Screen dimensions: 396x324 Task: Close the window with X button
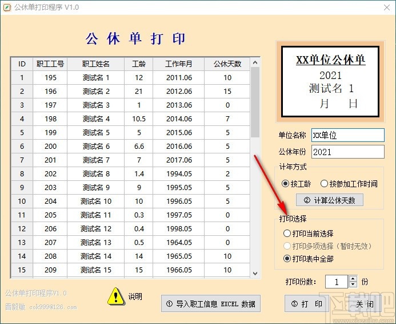387,7
